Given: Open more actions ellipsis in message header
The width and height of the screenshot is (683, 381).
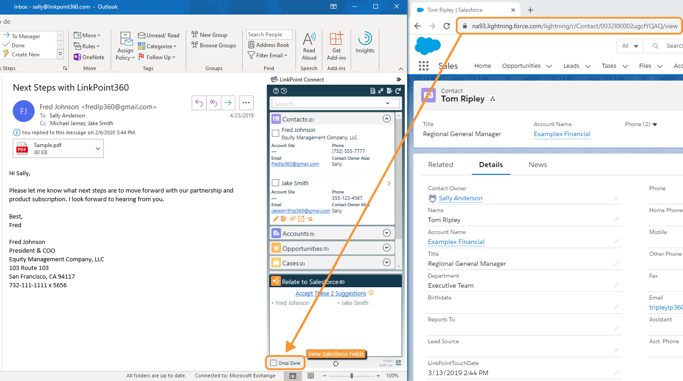Looking at the screenshot, I should pos(246,103).
